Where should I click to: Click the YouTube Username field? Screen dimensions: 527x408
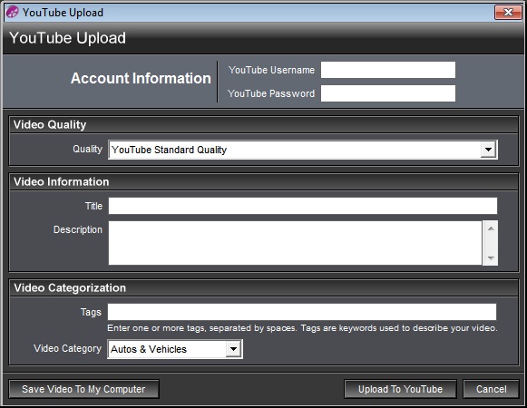(388, 70)
